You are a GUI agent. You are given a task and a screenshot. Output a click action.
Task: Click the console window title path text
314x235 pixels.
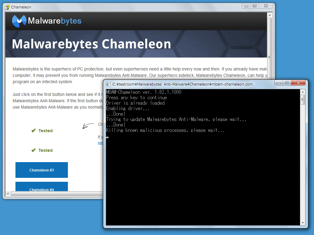point(182,84)
